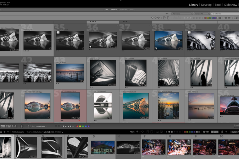Go back with filmstrip left arrow
239x159 pixels.
click(x=4, y=132)
